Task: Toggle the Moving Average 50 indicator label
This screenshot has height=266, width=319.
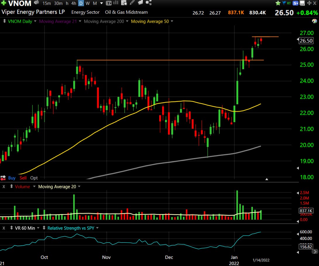Action: click(150, 21)
